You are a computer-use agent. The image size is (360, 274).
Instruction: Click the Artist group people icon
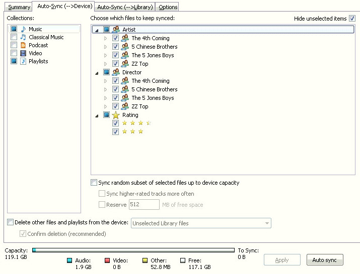pos(116,30)
